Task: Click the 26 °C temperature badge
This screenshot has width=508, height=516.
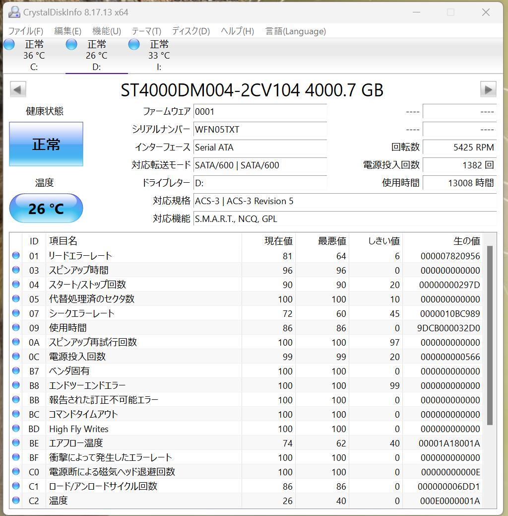Action: [46, 208]
